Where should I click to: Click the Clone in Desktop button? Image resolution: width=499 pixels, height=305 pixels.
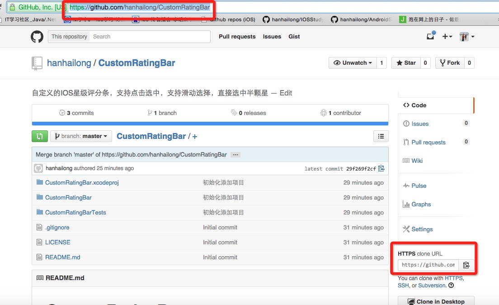point(436,301)
